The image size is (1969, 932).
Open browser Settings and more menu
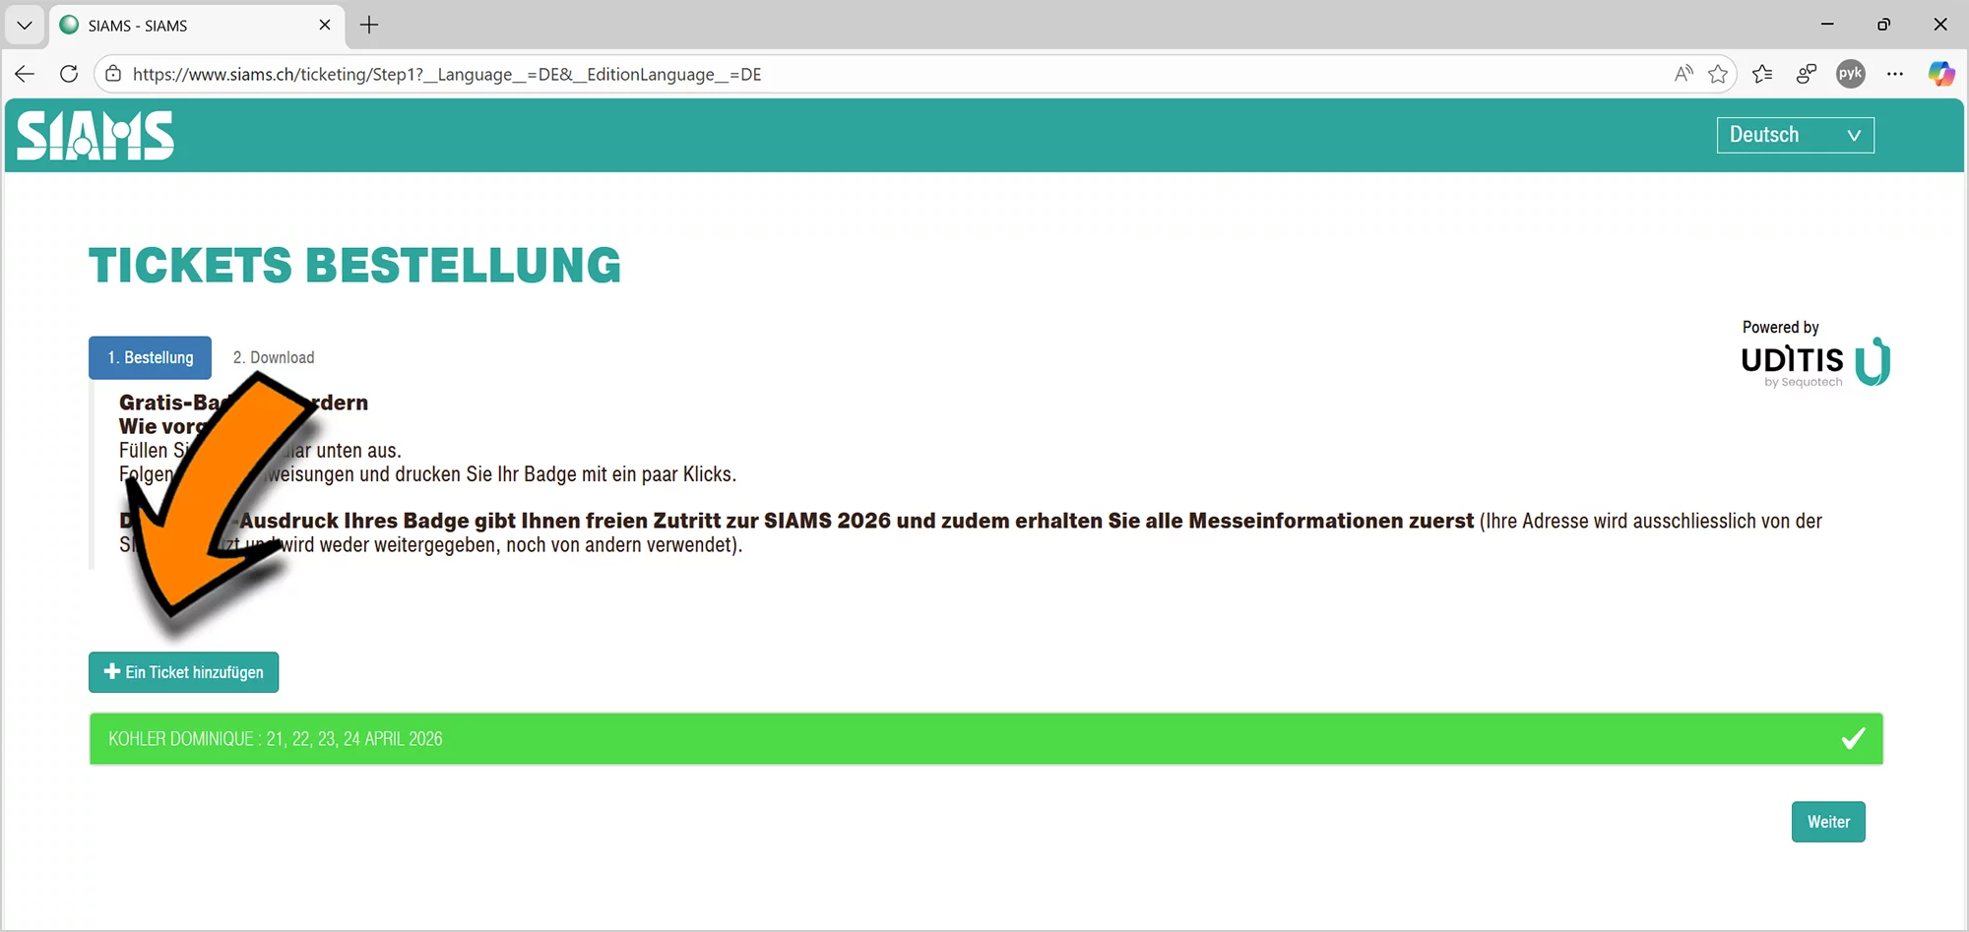coord(1895,74)
